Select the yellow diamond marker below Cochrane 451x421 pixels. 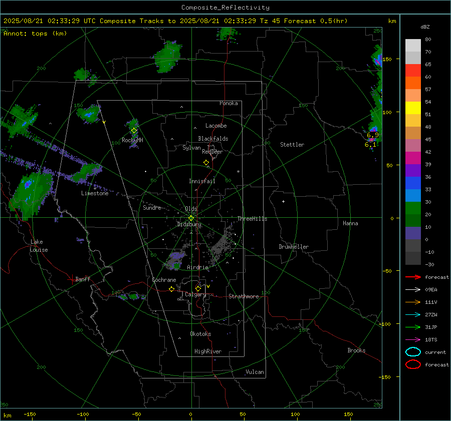(x=171, y=289)
